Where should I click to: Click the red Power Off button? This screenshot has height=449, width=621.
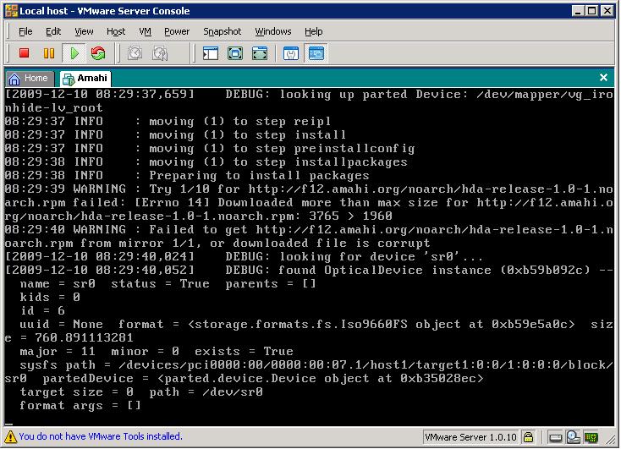(x=25, y=53)
